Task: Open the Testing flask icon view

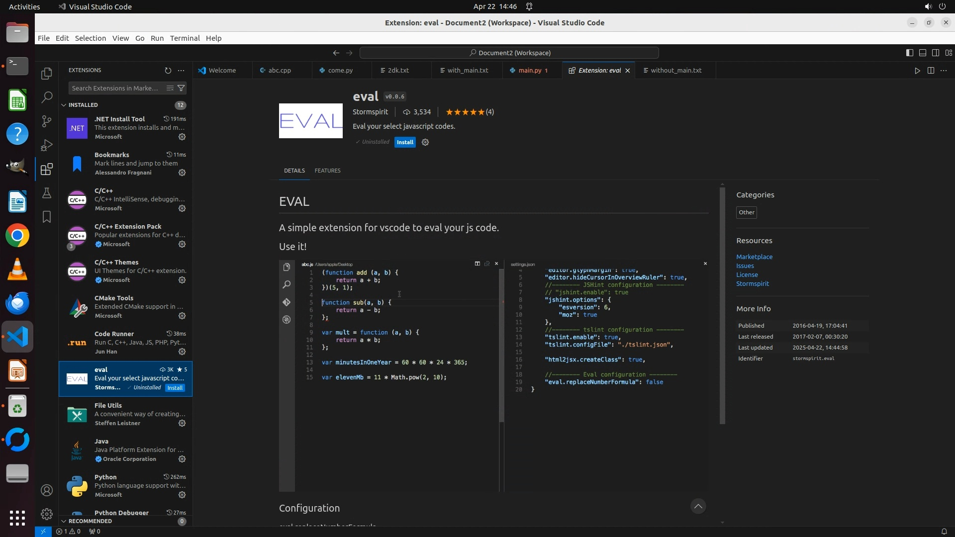Action: pyautogui.click(x=47, y=193)
